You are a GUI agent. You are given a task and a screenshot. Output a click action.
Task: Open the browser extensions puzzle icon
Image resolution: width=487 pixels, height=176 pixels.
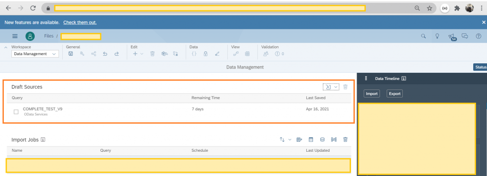pos(457,9)
